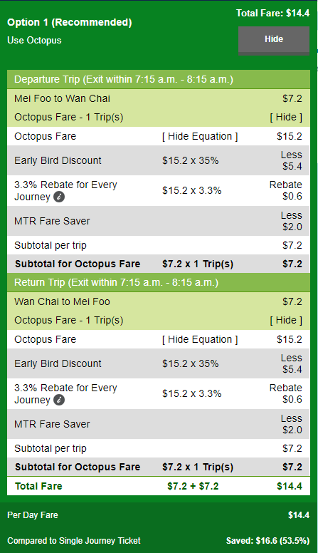
Task: Hide Equation for Departure Trip Octopus Fare
Action: tap(200, 137)
